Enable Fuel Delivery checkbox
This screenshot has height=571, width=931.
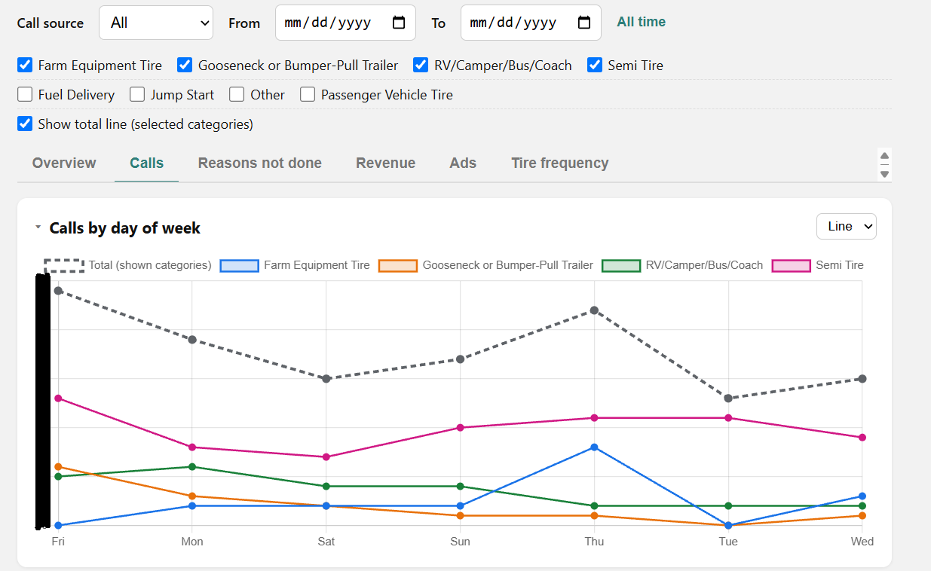click(x=25, y=94)
